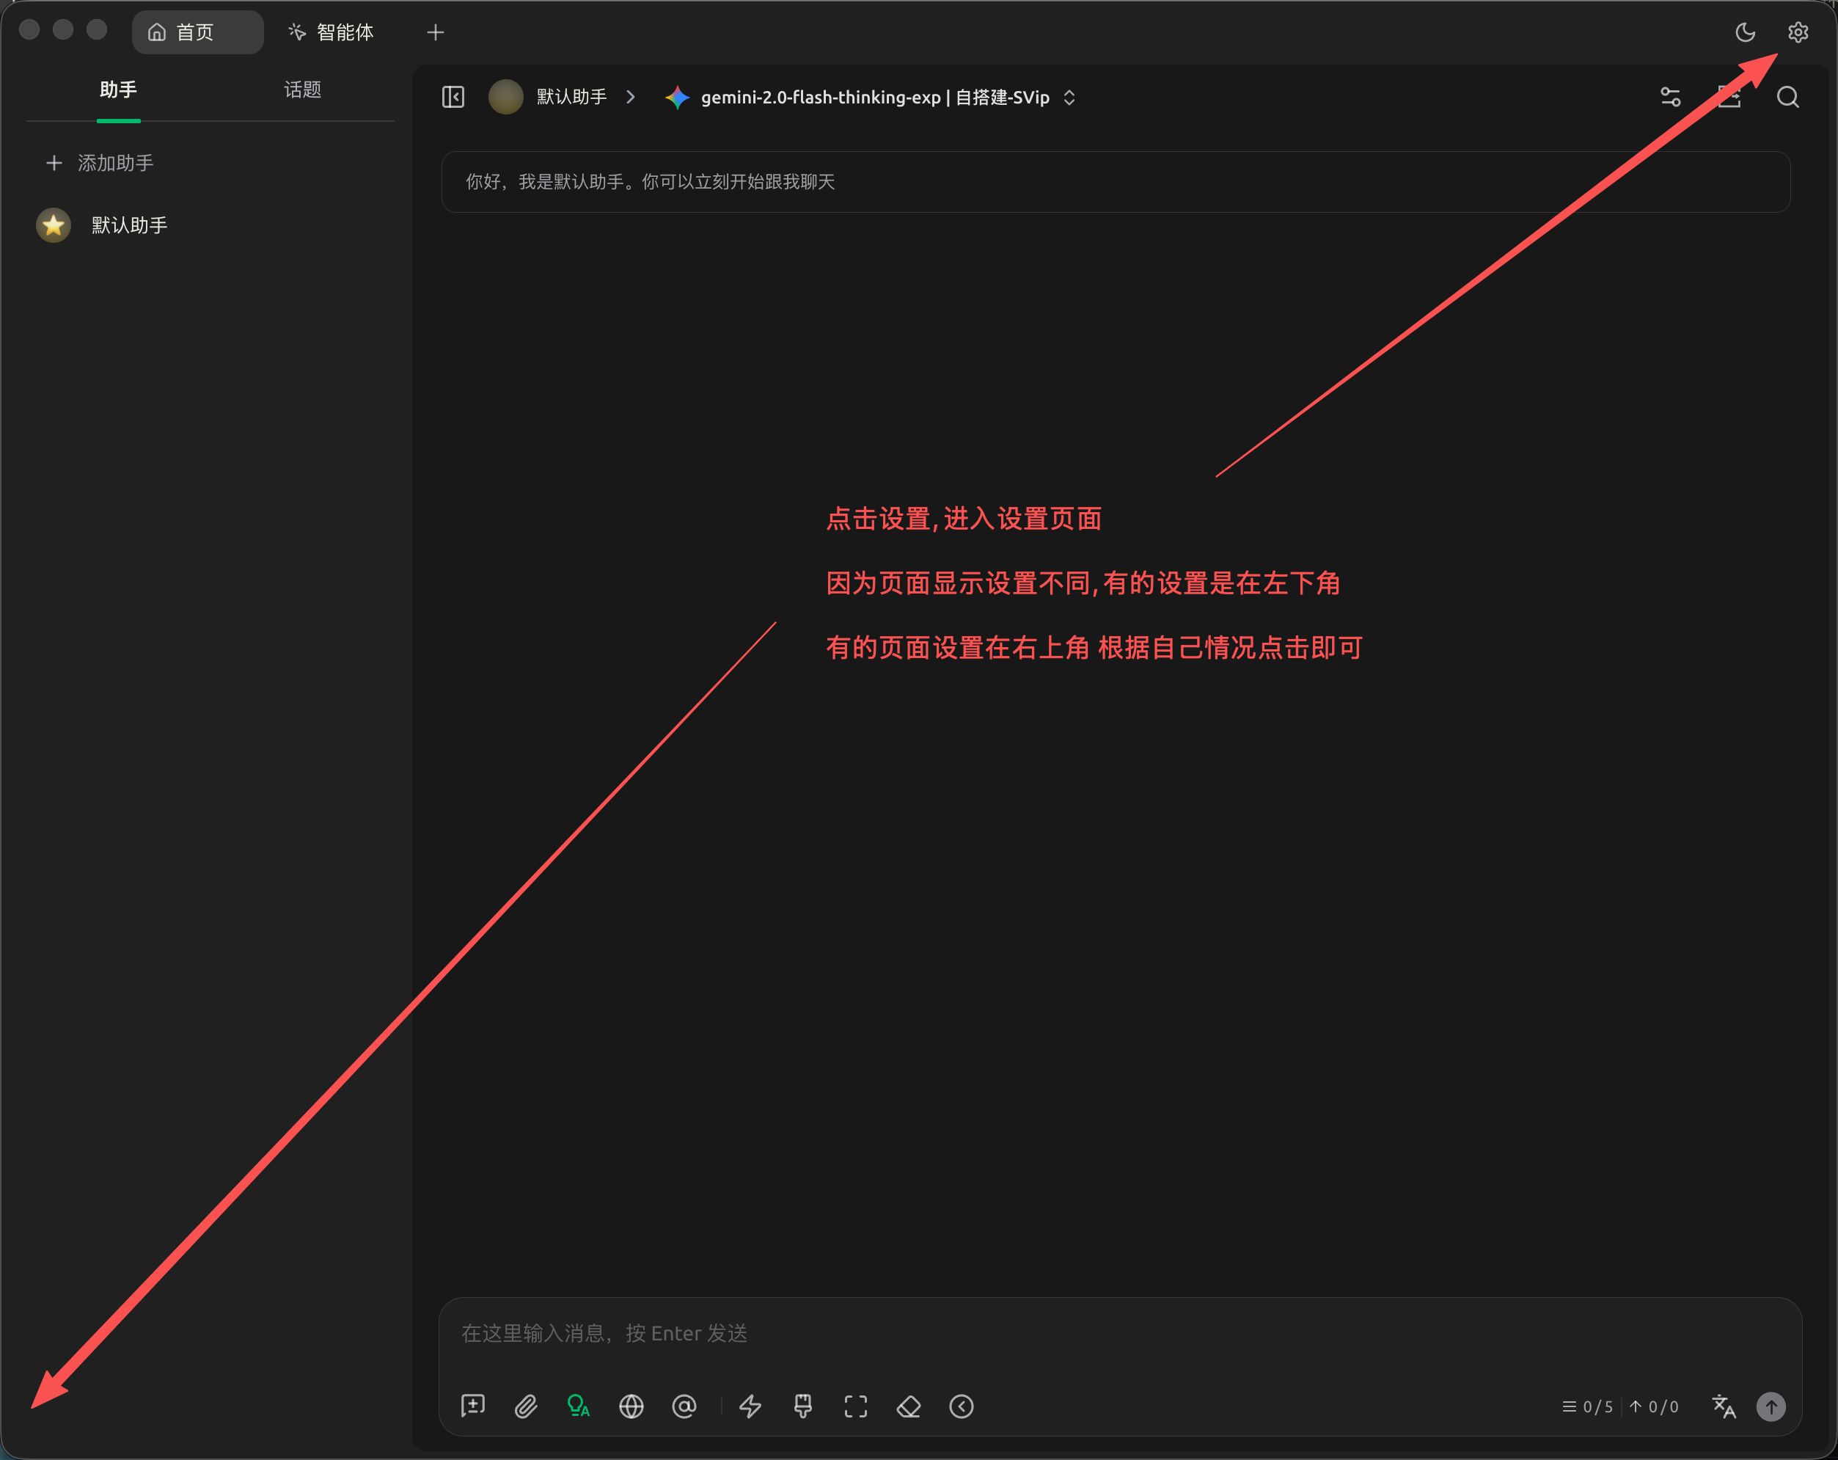Send message with the arrow button

click(x=1771, y=1406)
